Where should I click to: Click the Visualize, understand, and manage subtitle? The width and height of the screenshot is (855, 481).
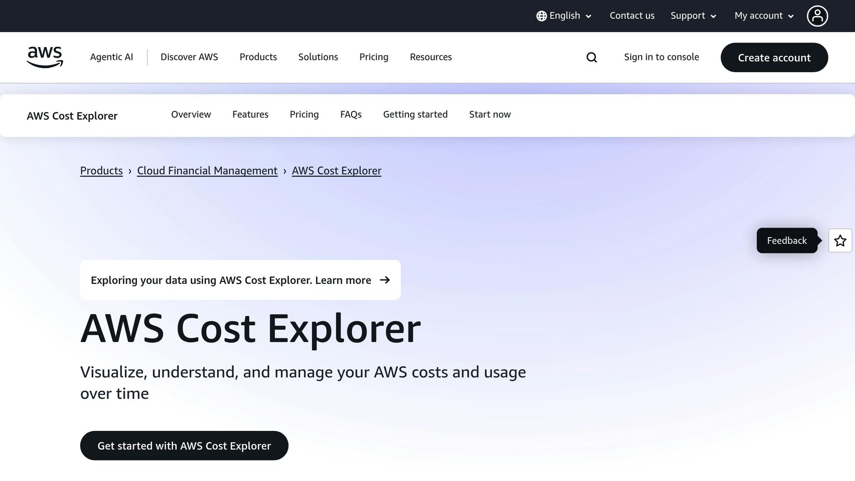point(303,382)
